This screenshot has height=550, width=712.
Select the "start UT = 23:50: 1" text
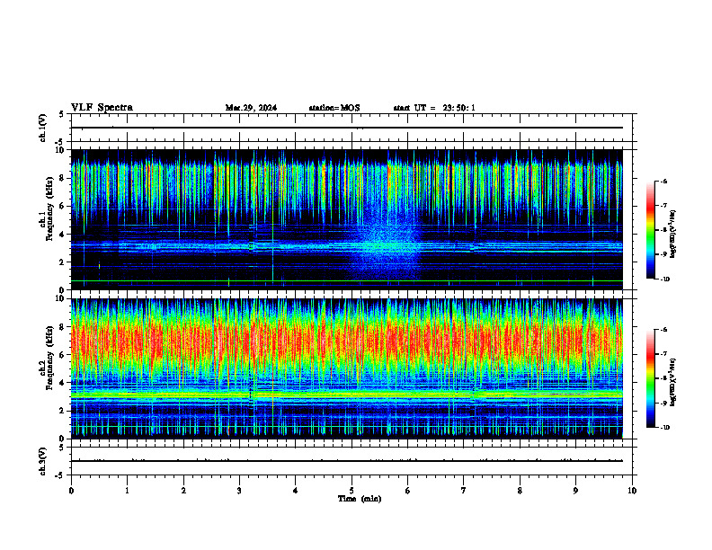(434, 108)
